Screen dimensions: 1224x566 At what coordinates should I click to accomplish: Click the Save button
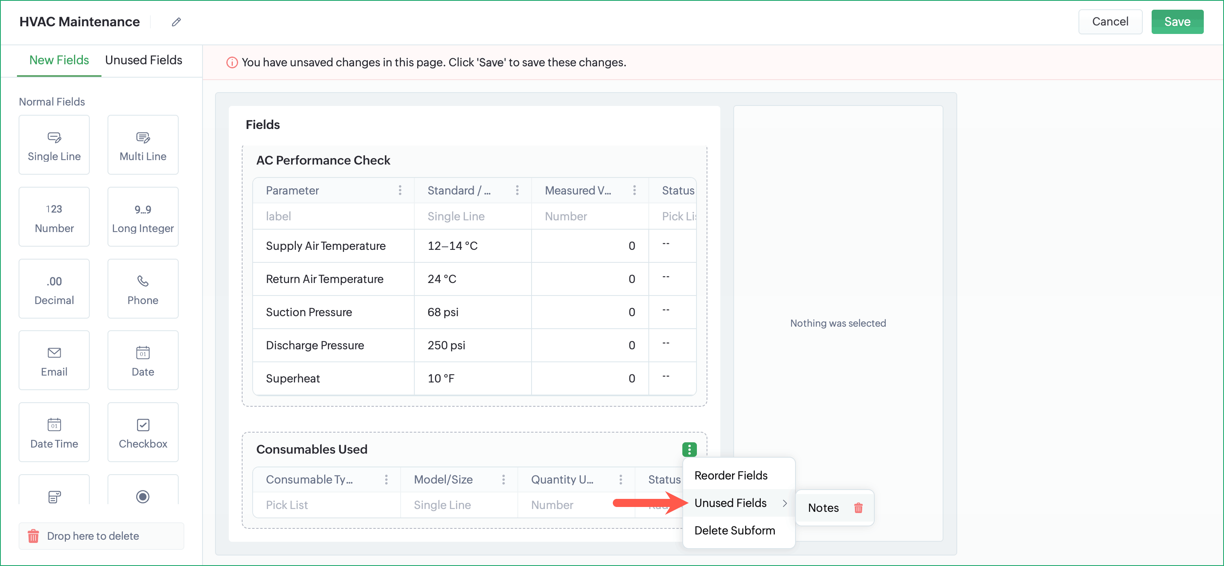pyautogui.click(x=1177, y=22)
